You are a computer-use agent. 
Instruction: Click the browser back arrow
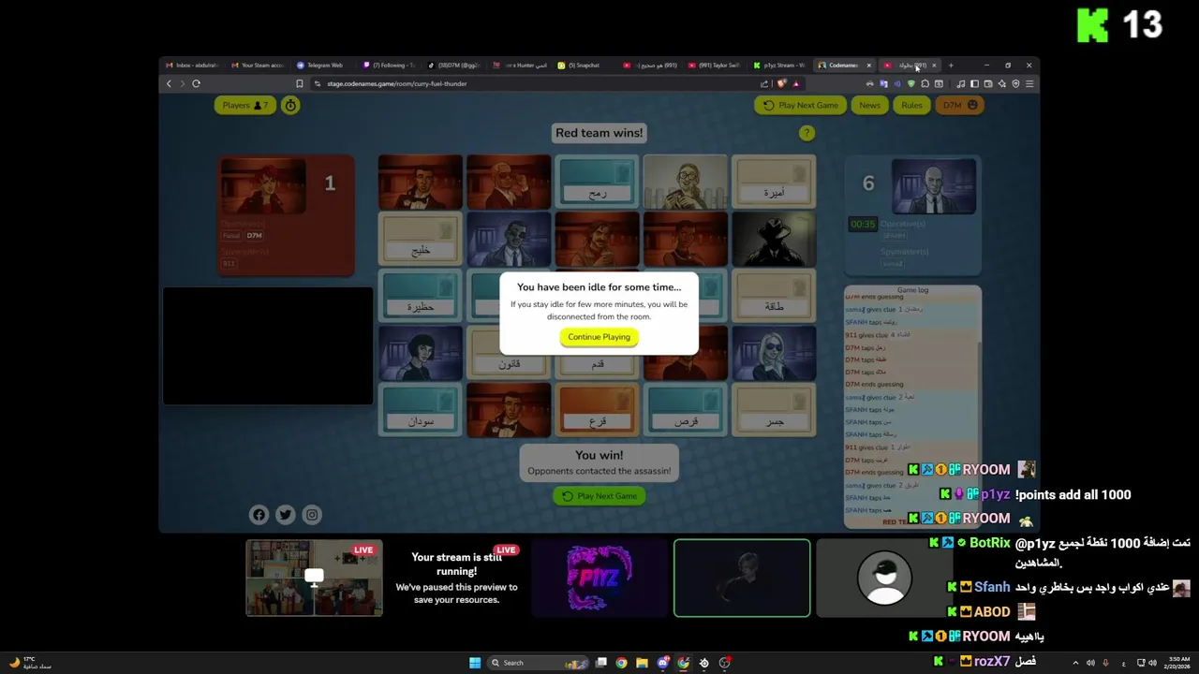pyautogui.click(x=170, y=83)
